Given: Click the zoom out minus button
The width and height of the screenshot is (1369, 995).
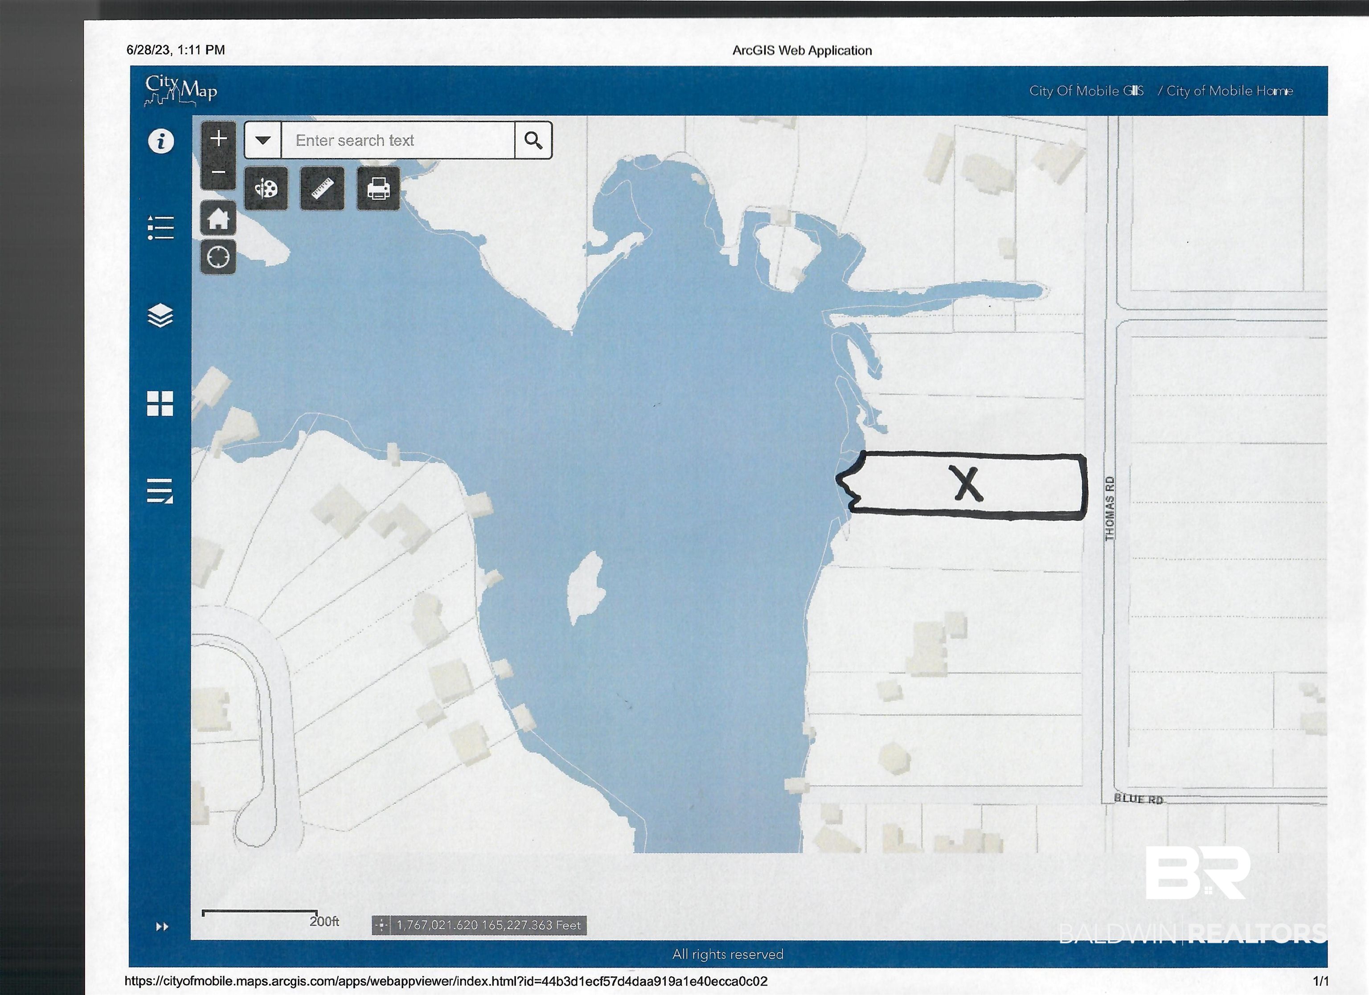Looking at the screenshot, I should (218, 172).
